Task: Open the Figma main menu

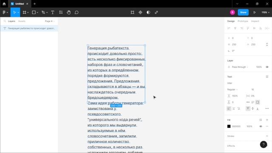Action: pyautogui.click(x=4, y=12)
